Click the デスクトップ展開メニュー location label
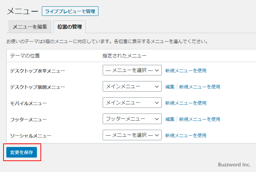The width and height of the screenshot is (256, 172). (38, 87)
